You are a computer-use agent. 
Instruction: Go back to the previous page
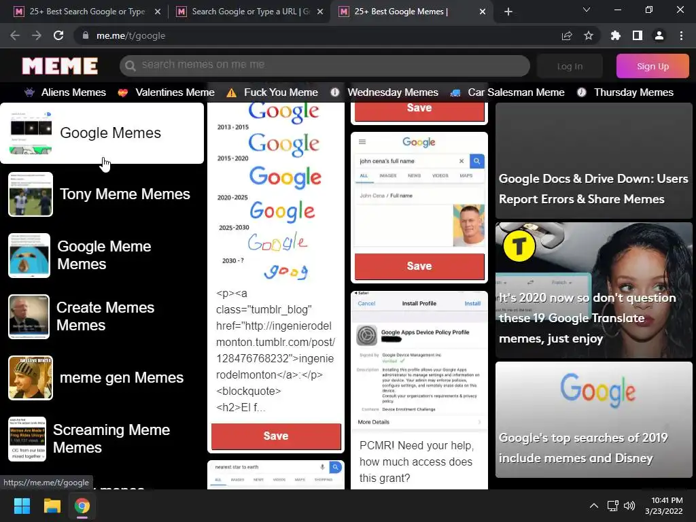15,35
